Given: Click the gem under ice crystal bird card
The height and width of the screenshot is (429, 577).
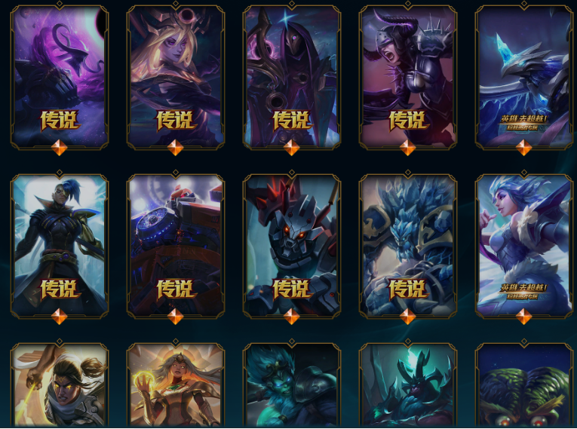Looking at the screenshot, I should tap(524, 148).
